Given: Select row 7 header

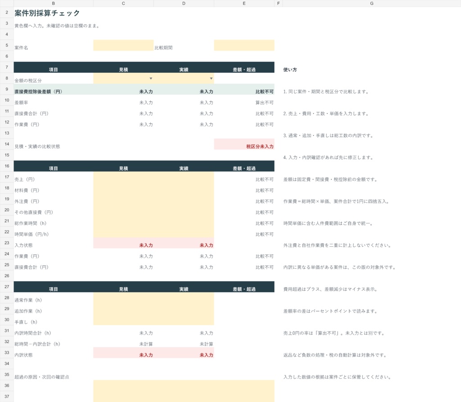Looking at the screenshot, I should (x=7, y=68).
